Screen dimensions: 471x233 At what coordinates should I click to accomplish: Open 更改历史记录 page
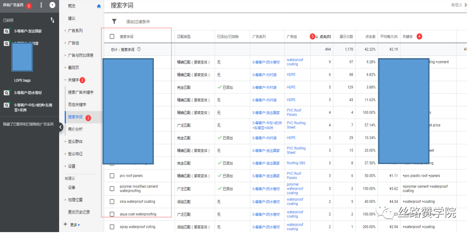(x=79, y=212)
